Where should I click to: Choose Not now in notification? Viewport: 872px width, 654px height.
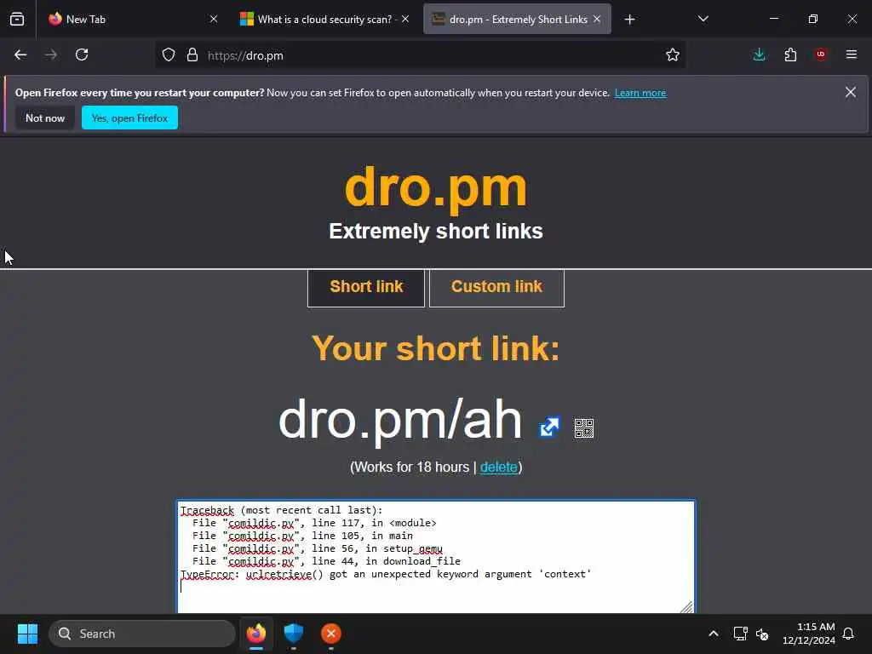click(45, 118)
